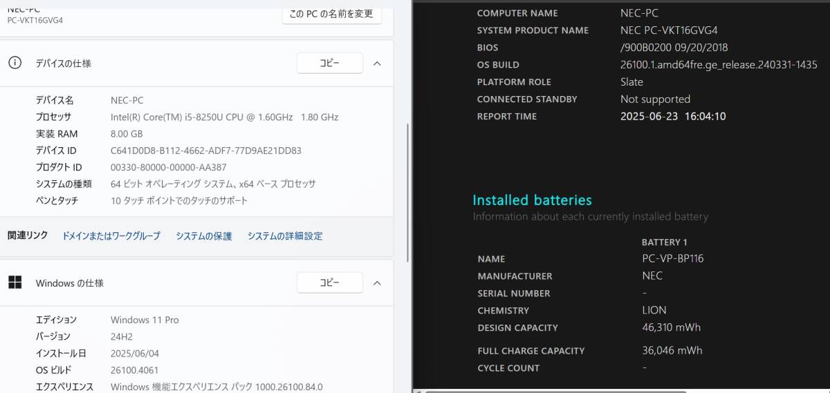The width and height of the screenshot is (830, 393).
Task: Open システムの保護 link
Action: click(204, 236)
